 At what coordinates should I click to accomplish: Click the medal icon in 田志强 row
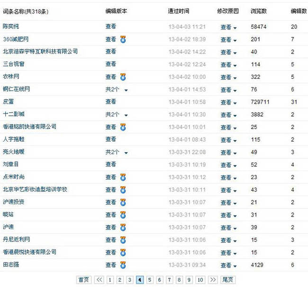(123, 265)
